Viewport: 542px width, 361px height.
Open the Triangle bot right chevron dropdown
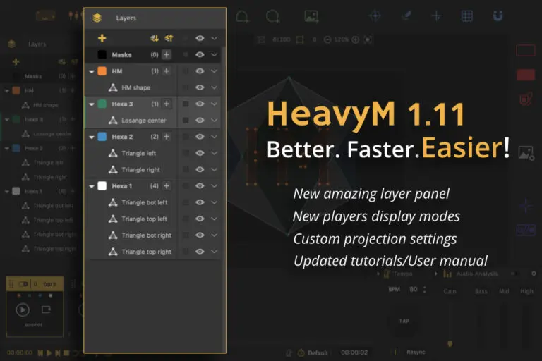215,235
